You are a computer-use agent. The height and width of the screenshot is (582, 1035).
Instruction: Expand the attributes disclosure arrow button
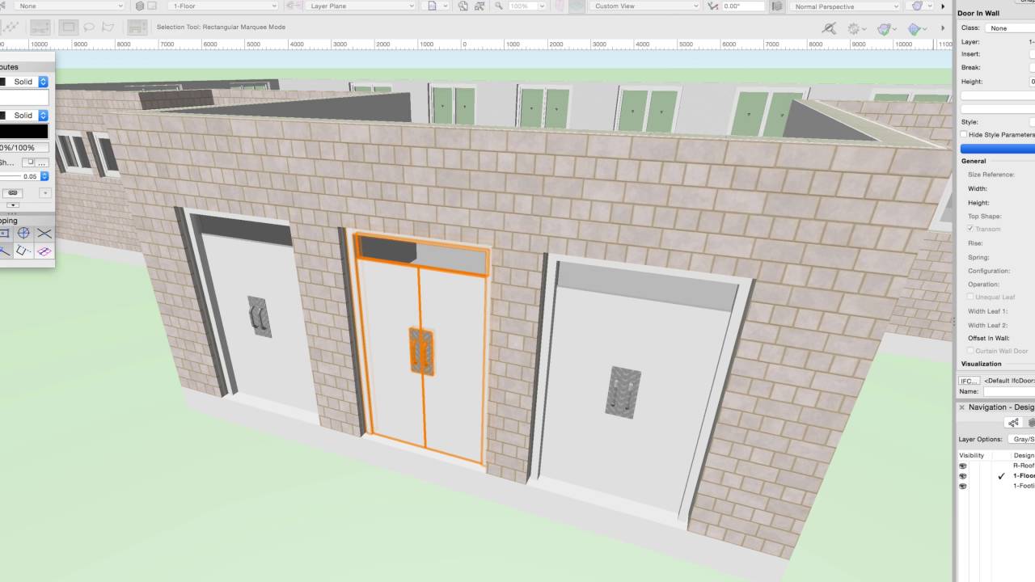[x=12, y=205]
